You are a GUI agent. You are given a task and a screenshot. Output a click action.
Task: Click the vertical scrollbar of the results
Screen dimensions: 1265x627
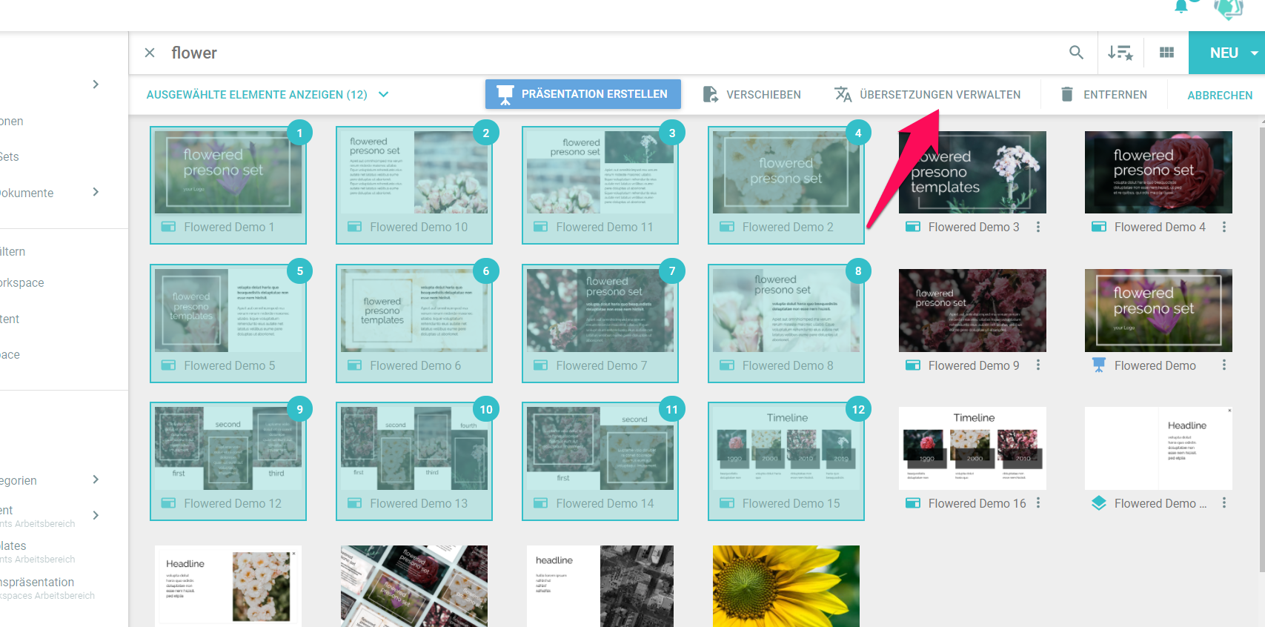pyautogui.click(x=1261, y=348)
